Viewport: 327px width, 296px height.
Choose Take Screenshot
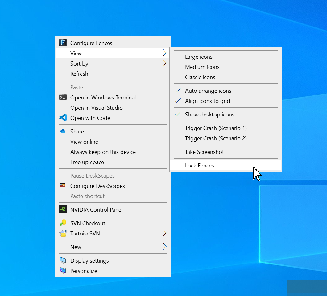click(226, 152)
